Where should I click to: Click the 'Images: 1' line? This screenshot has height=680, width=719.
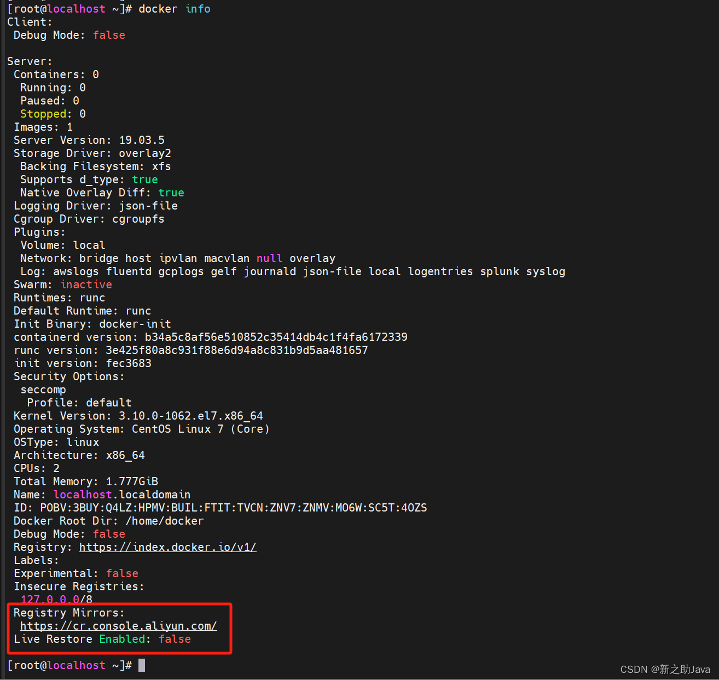tap(43, 127)
